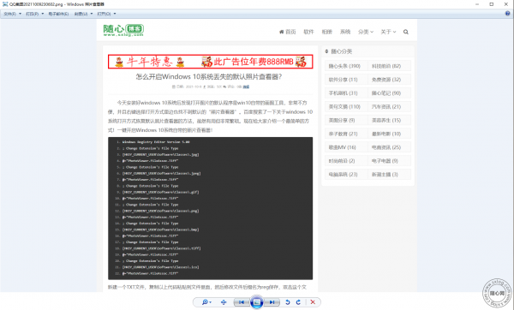
Task: Click the Photo Viewer title bar icon
Action: [x=5, y=4]
